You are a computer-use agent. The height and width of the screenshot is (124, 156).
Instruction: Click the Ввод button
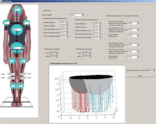[140, 76]
